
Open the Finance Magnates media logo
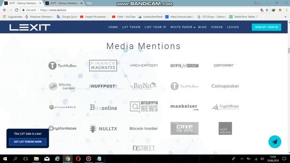pos(103,66)
